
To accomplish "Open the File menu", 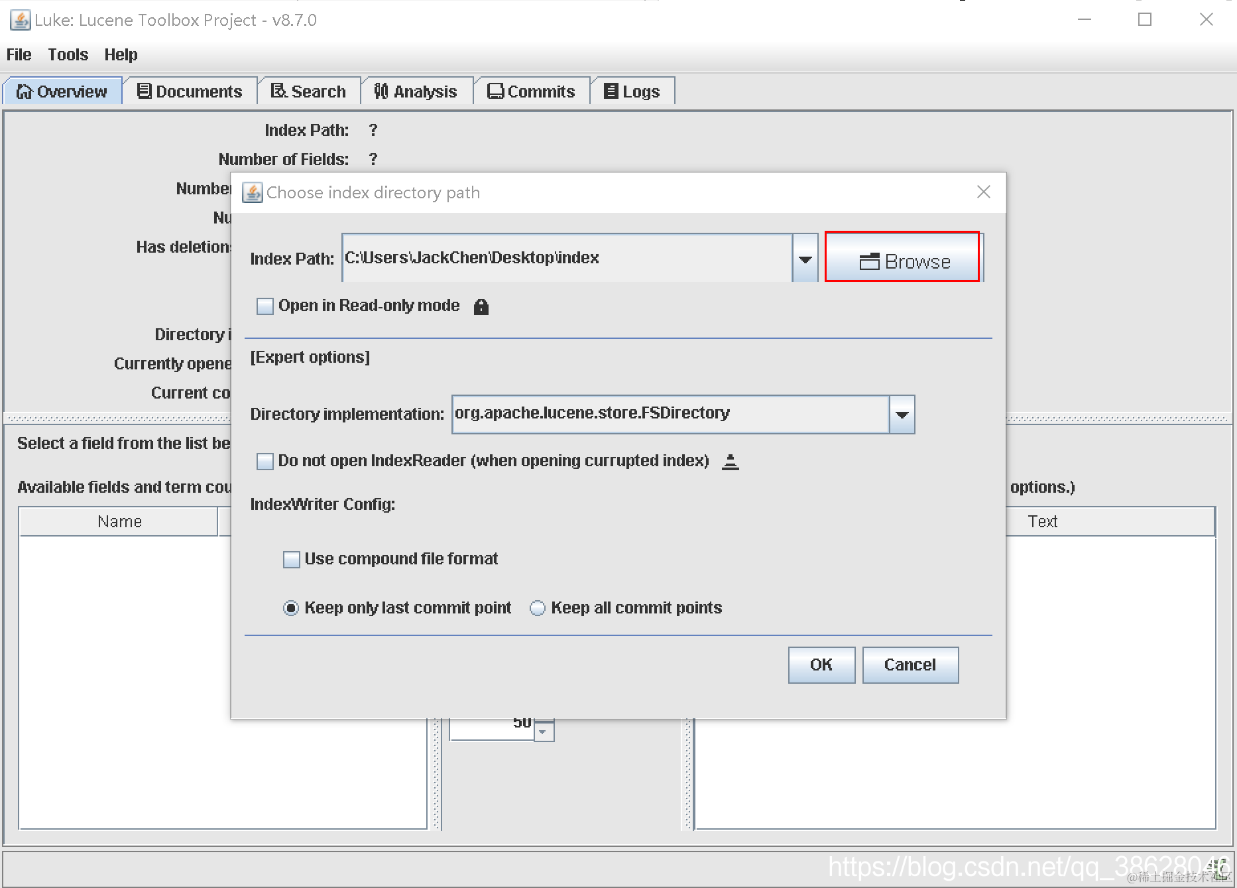I will coord(19,54).
